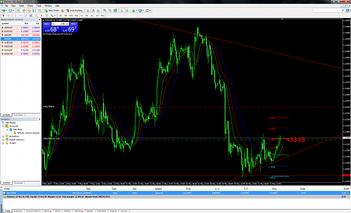
Task: Select the Text (A) drawing tool
Action: tap(42, 16)
